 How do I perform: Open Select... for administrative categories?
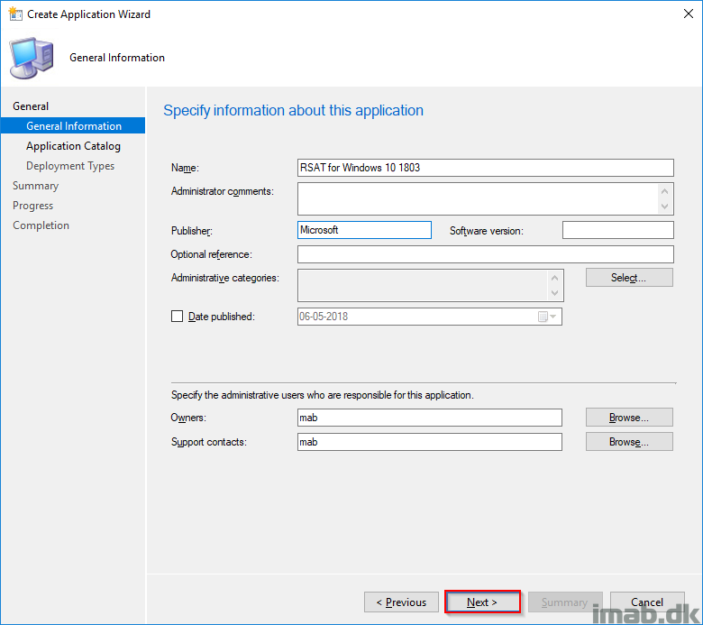coord(629,277)
